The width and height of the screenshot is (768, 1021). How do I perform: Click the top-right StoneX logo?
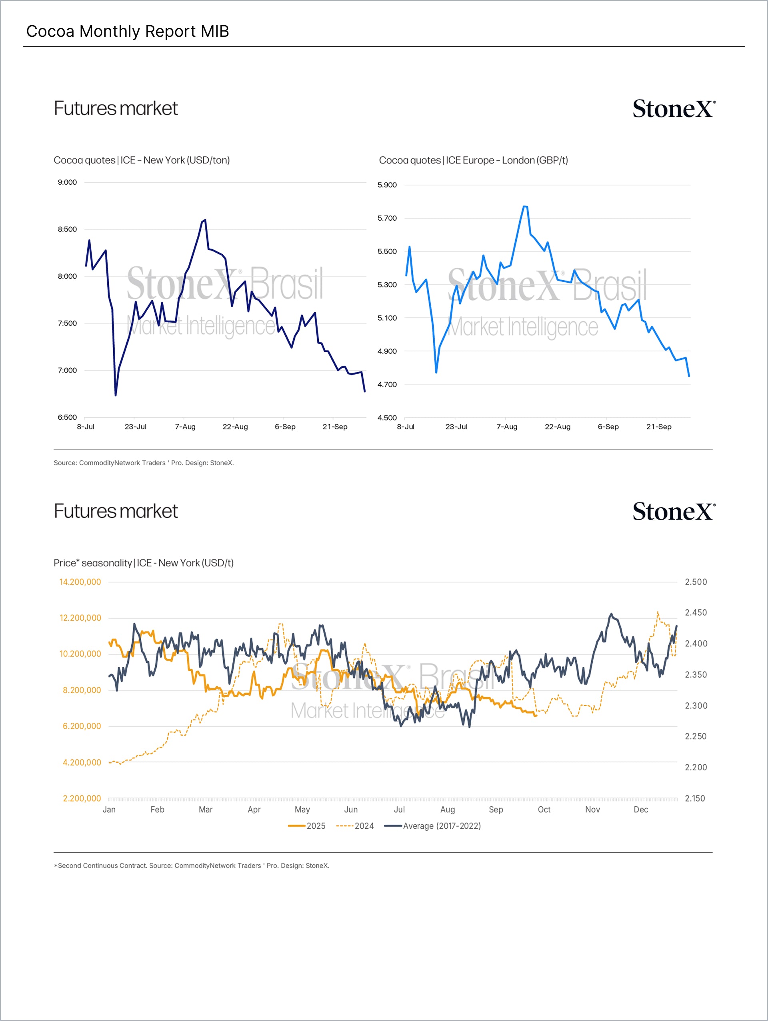coord(673,109)
